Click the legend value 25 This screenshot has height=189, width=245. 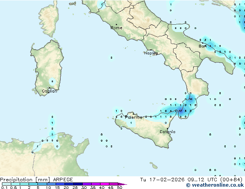point(75,187)
